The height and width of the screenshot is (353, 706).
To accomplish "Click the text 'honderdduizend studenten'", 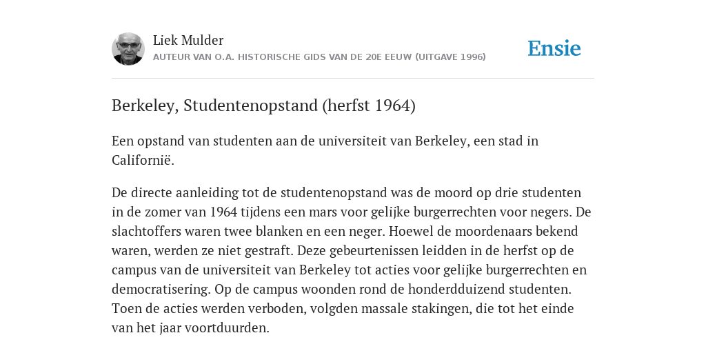I will point(490,290).
